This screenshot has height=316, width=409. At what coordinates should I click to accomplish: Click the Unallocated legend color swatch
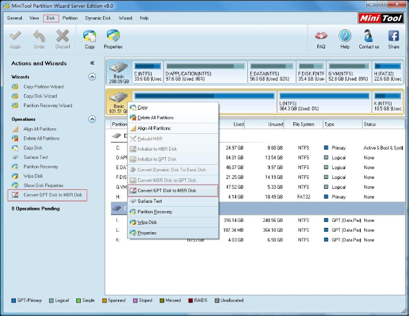tap(216, 301)
